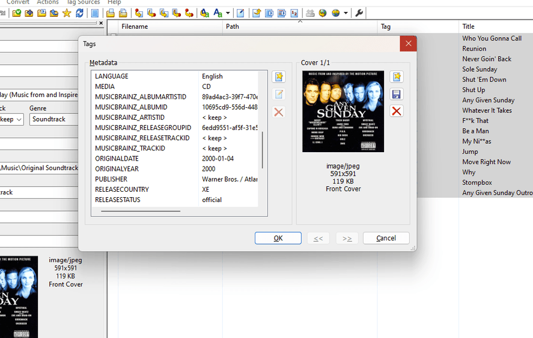Select the track titled Never Goin' Back
This screenshot has height=338, width=533.
point(487,59)
